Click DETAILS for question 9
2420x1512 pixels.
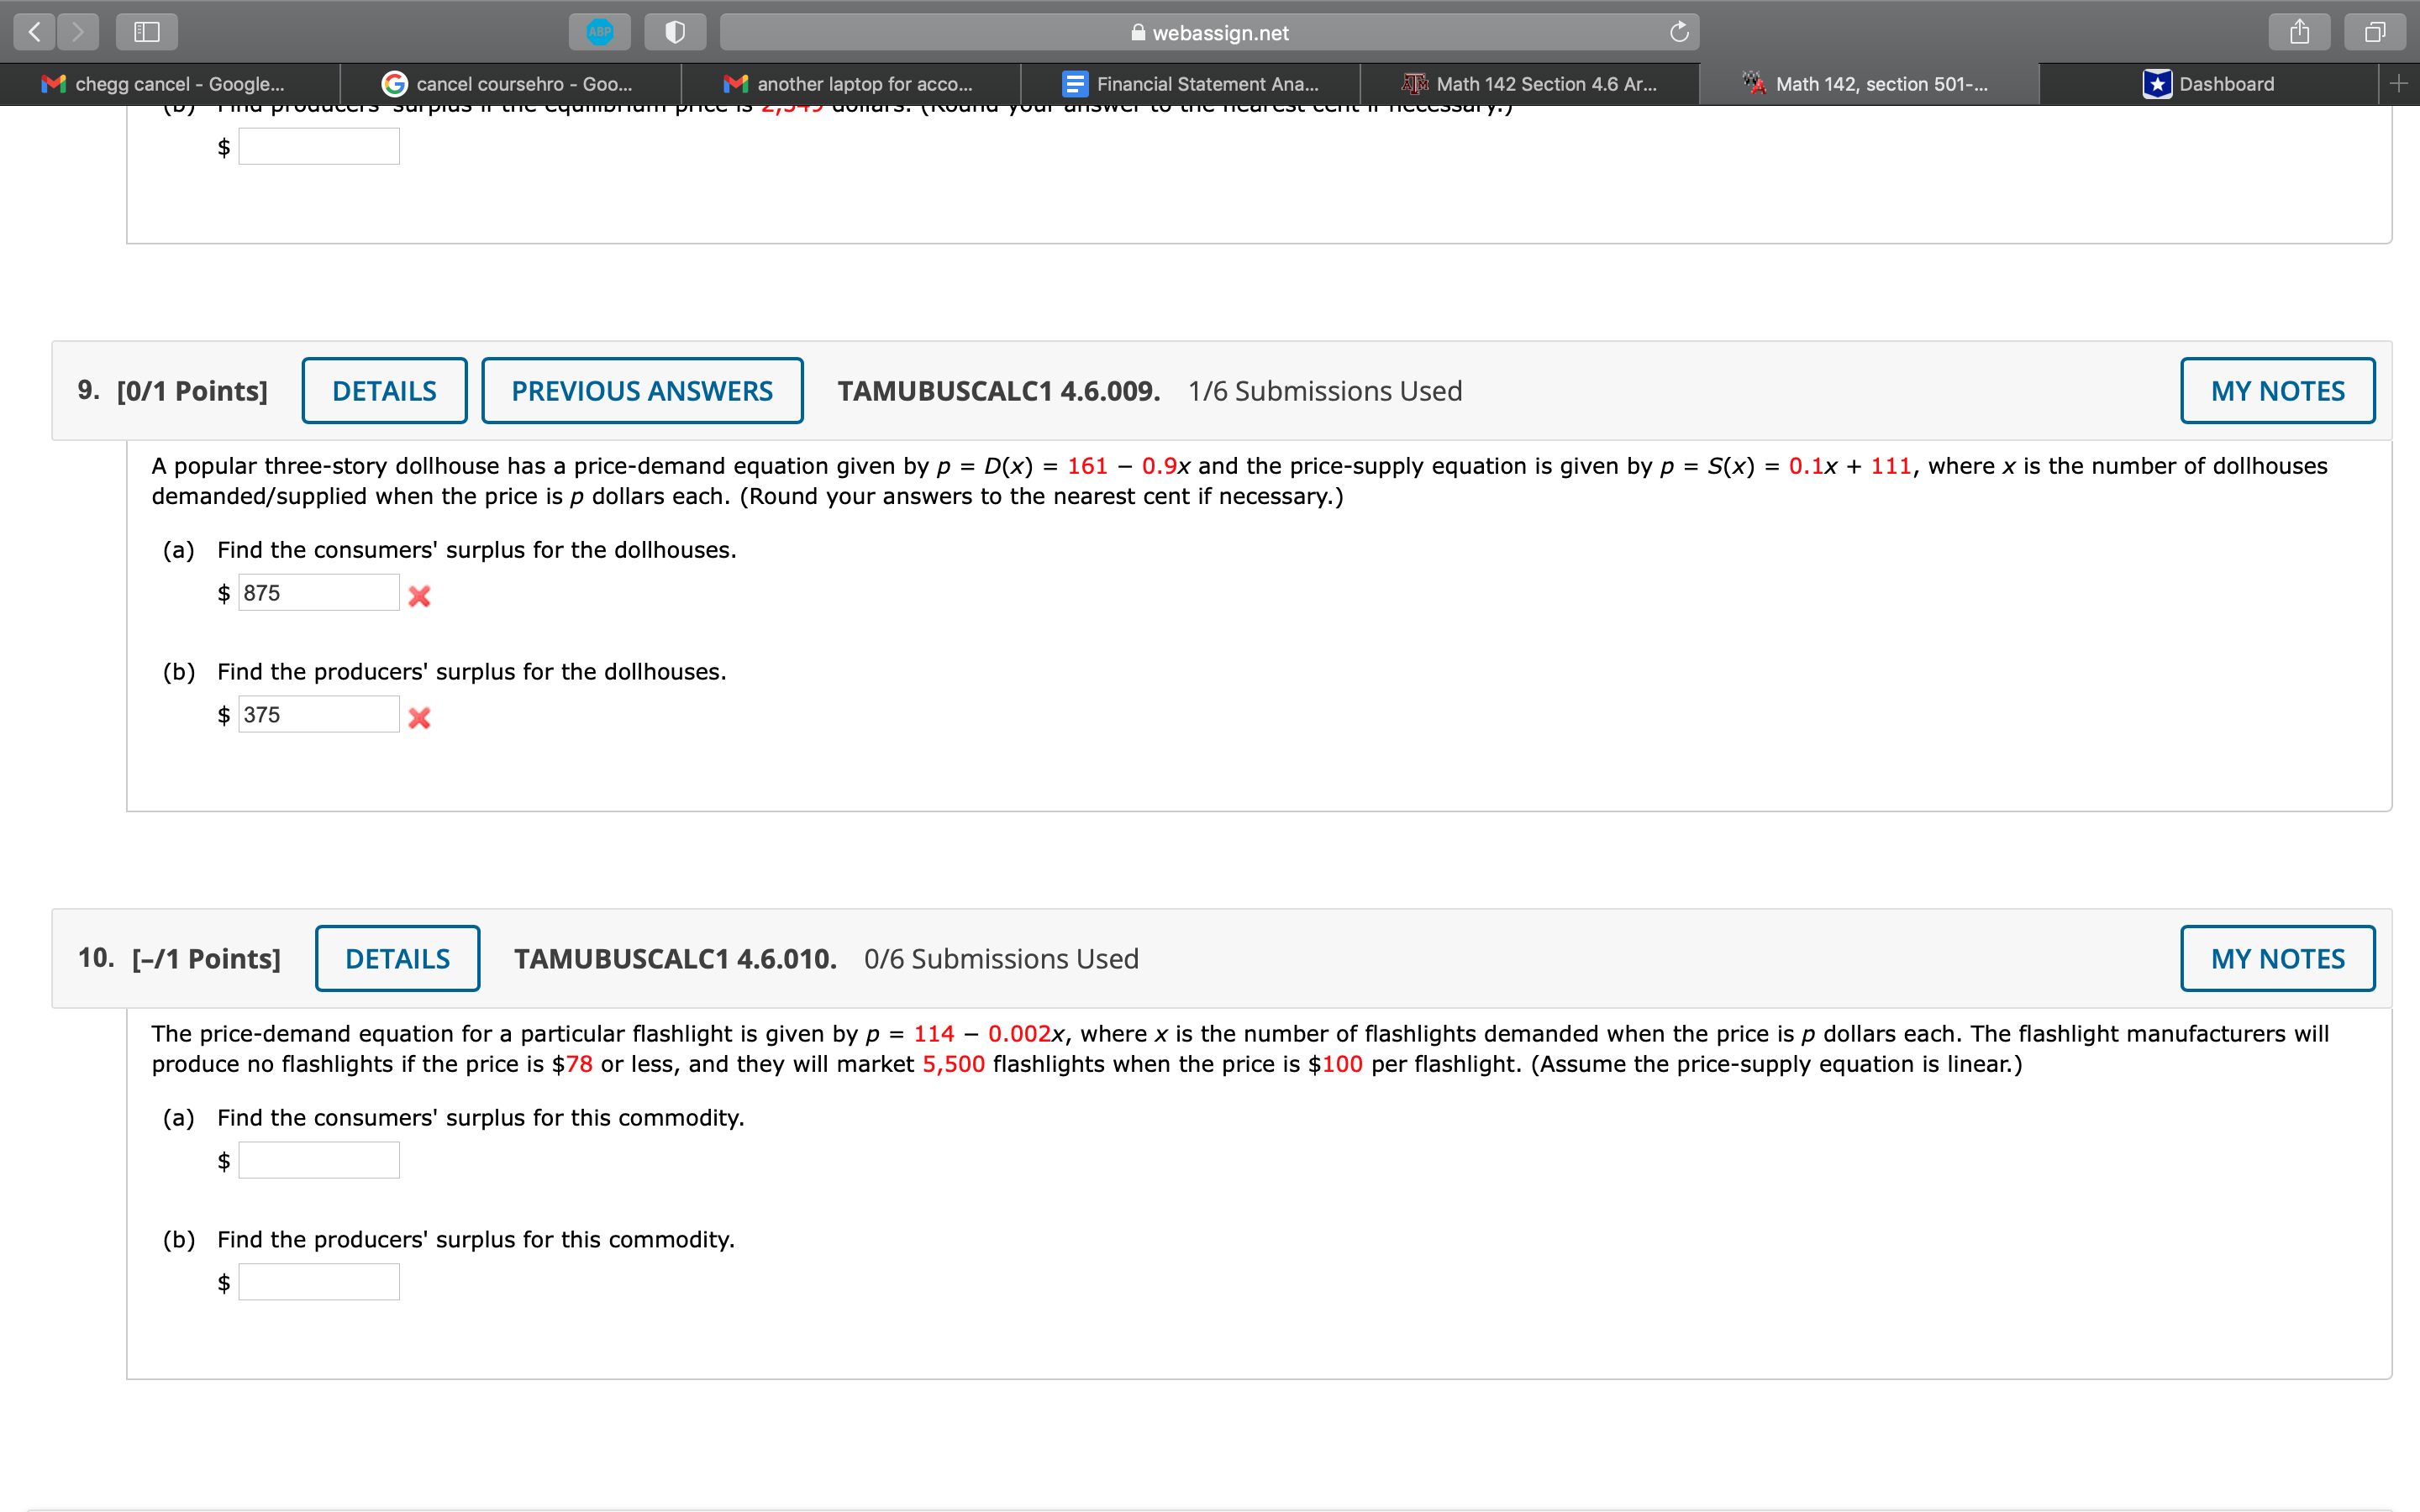384,390
